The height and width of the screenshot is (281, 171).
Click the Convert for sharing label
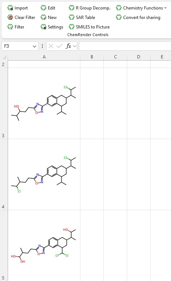141,18
